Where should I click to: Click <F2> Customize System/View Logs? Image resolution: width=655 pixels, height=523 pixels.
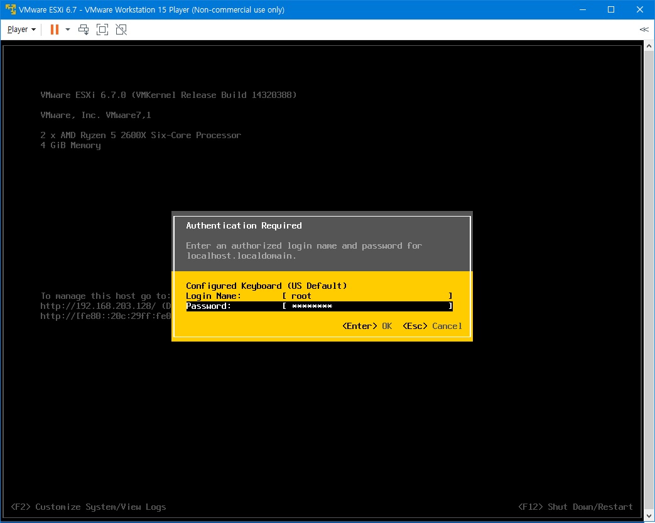[x=89, y=507]
